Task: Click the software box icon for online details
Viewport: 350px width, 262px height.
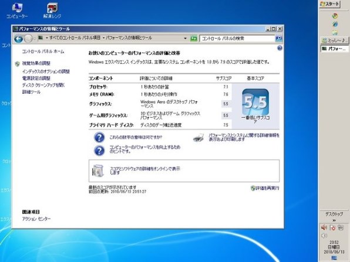Action: [x=98, y=171]
